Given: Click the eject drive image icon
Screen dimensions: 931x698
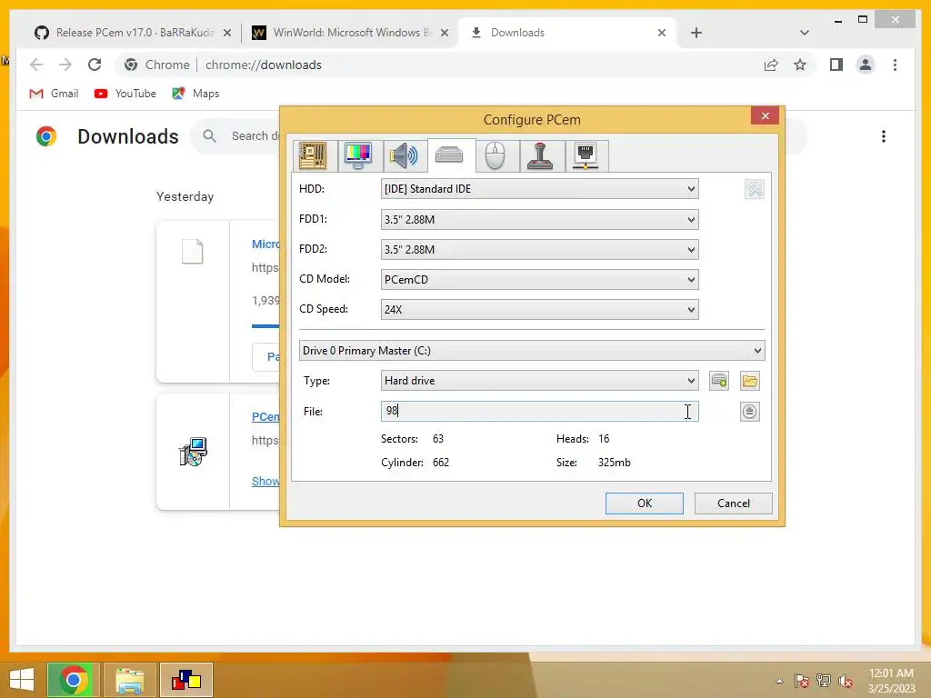Looking at the screenshot, I should click(x=750, y=412).
